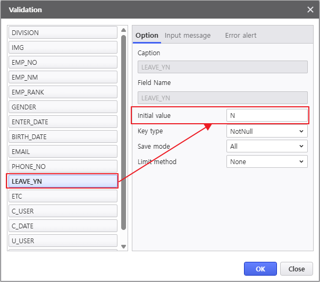Select the LEAVE_YN field item
Image resolution: width=320 pixels, height=282 pixels.
click(63, 181)
